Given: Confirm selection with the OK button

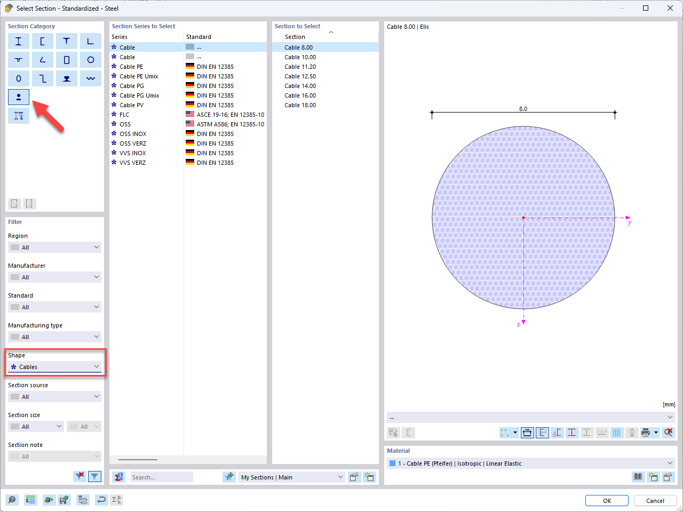Looking at the screenshot, I should coord(607,500).
